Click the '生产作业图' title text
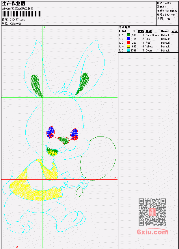This screenshot has height=249, width=179. (x=14, y=4)
